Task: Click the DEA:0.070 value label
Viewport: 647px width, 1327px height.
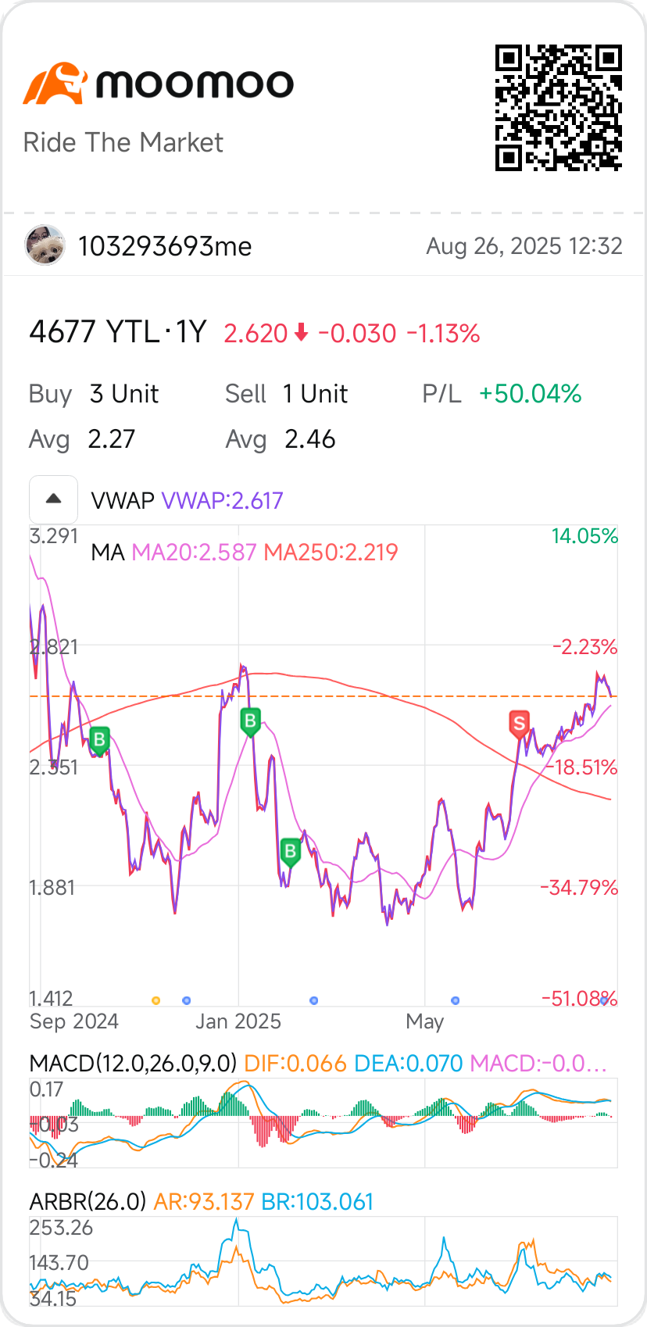Action: pos(408,1063)
